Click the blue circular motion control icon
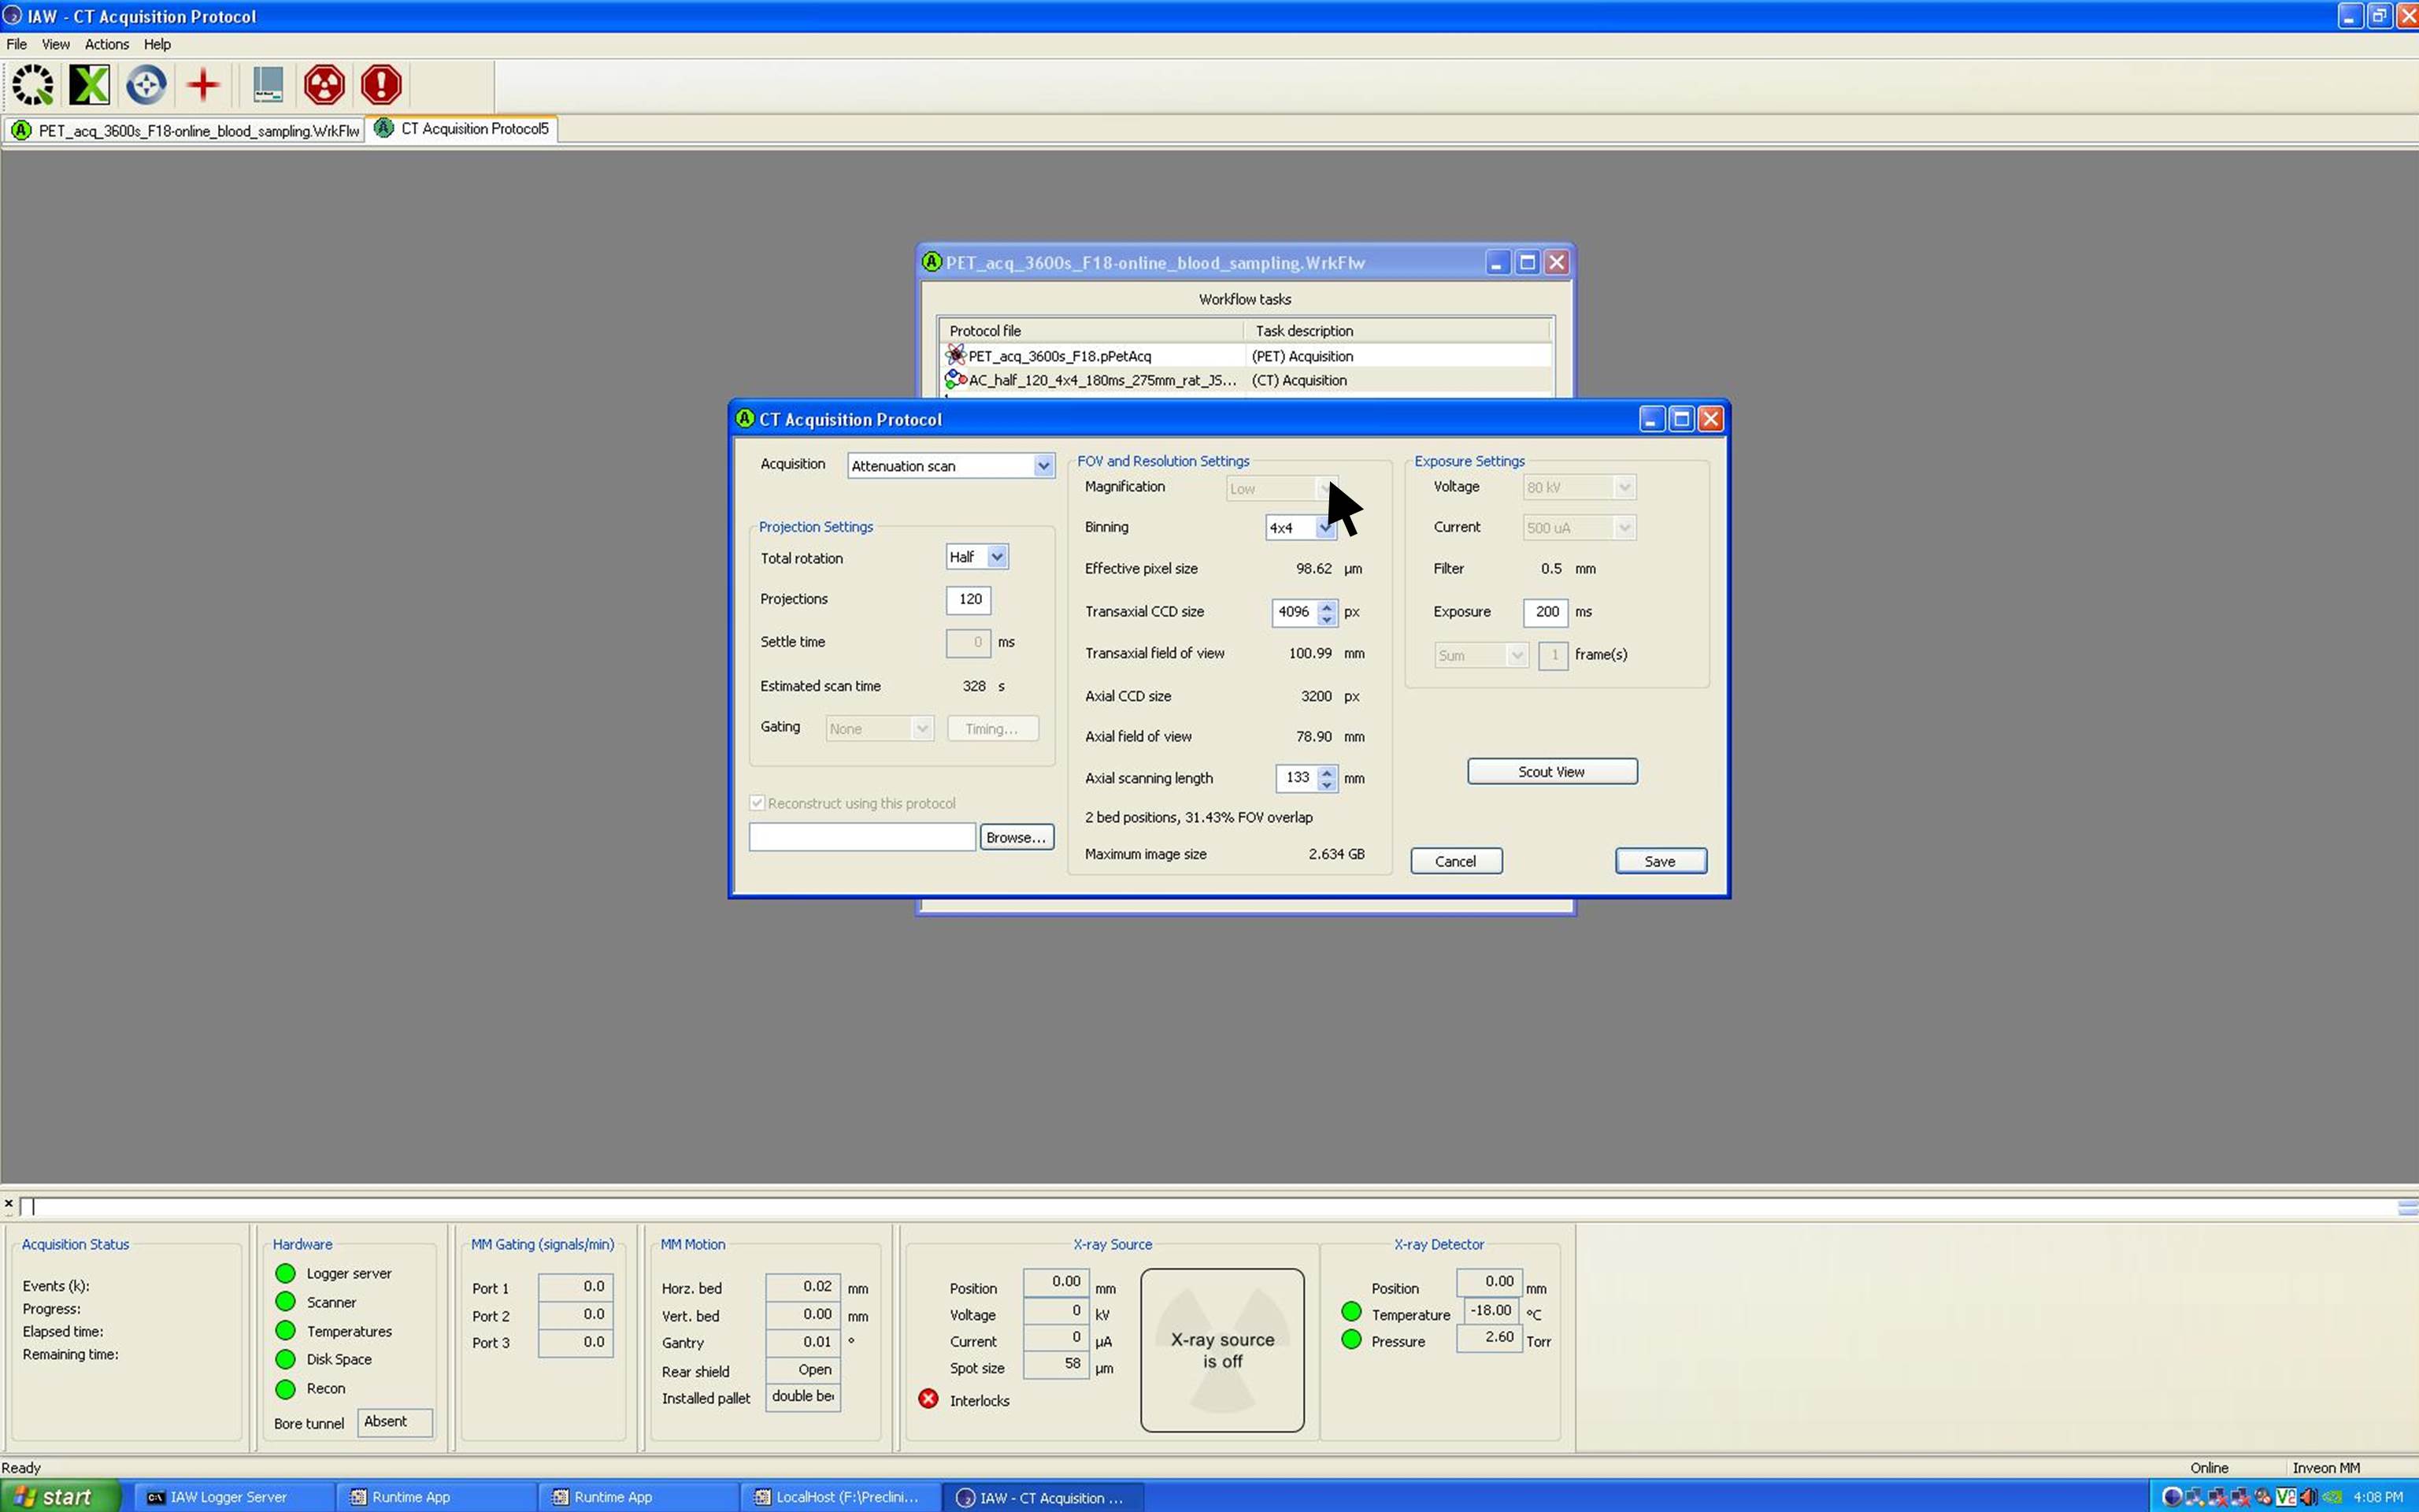Screen dimensions: 2419x1512 tap(146, 85)
